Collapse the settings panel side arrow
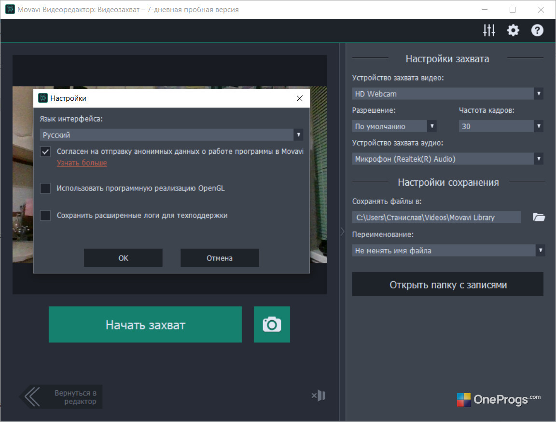This screenshot has width=556, height=422. click(343, 231)
